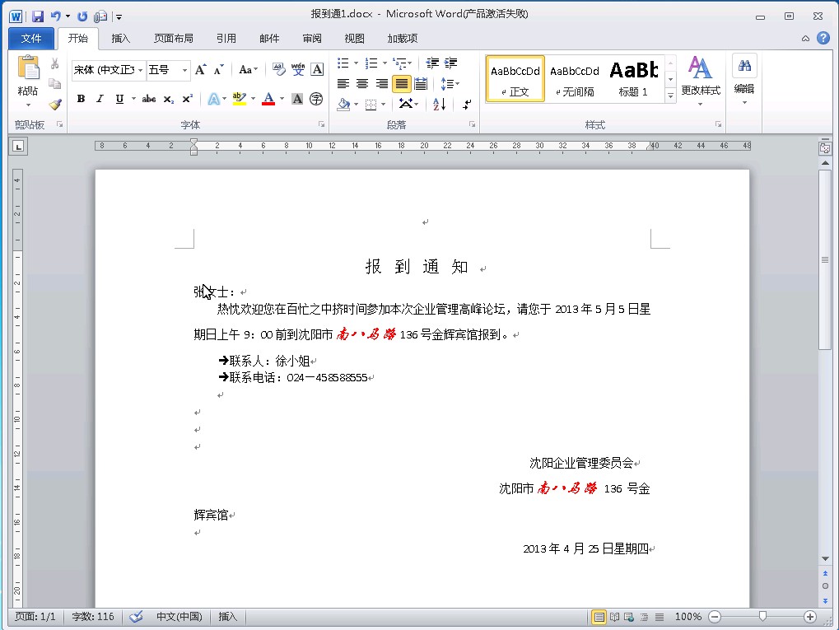
Task: Click the Cut scissors icon
Action: 55,64
